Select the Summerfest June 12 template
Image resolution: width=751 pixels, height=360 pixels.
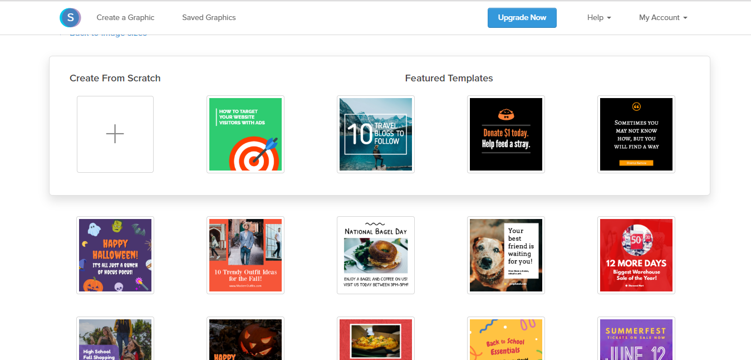pos(636,338)
